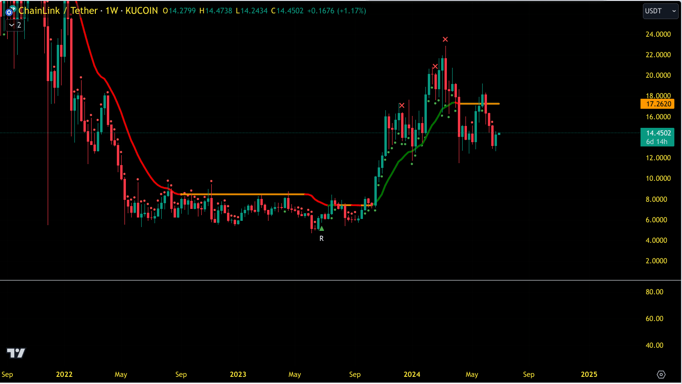682x384 pixels.
Task: Click the 60.00 label in lower pane scale
Action: 654,319
